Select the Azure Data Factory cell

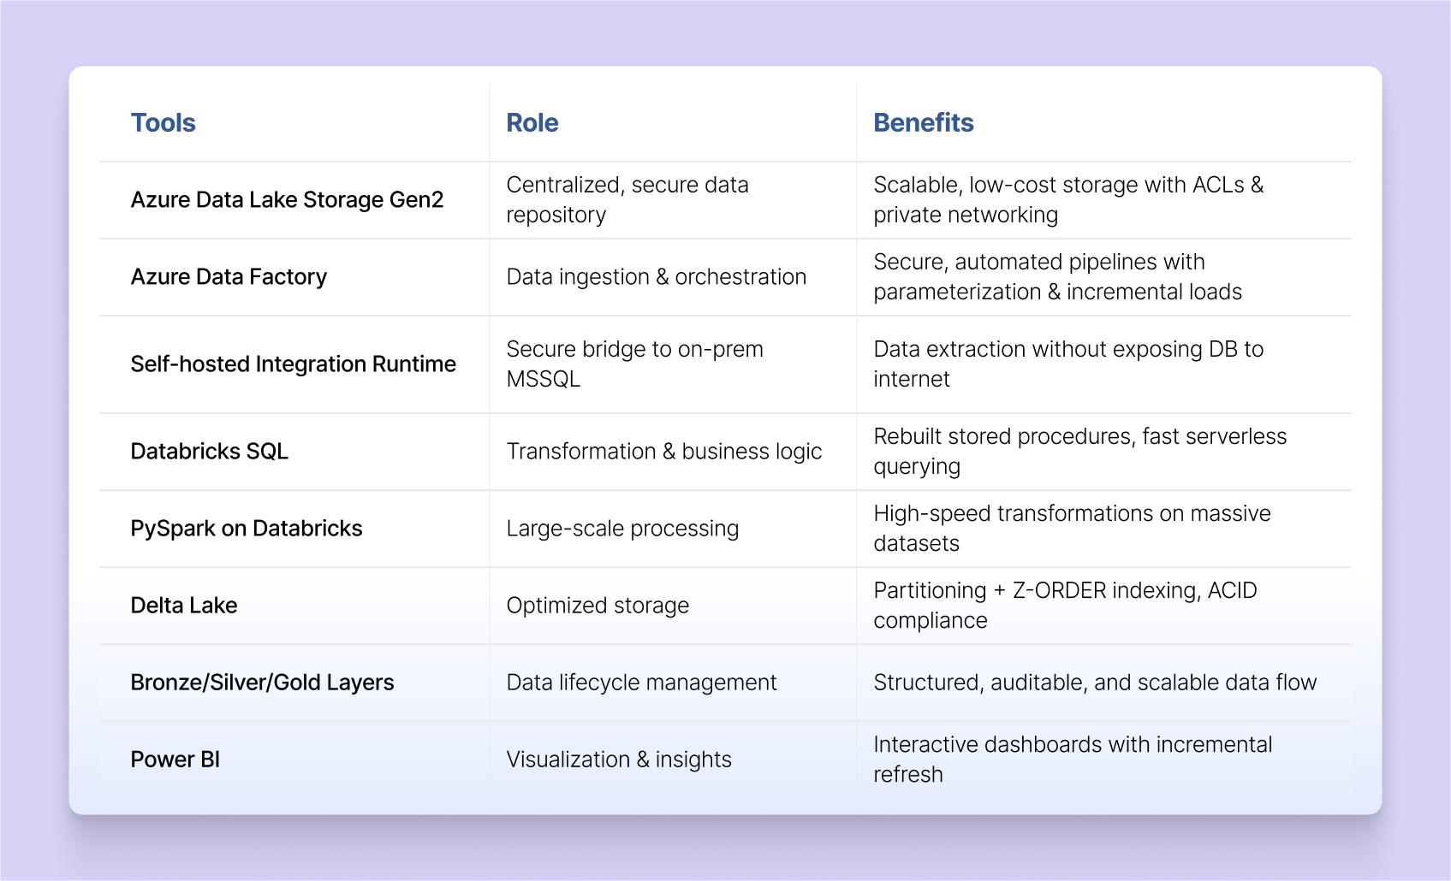229,277
